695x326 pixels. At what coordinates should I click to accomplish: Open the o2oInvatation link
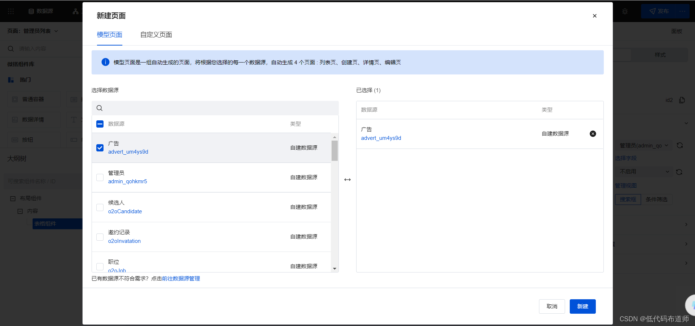(x=124, y=241)
